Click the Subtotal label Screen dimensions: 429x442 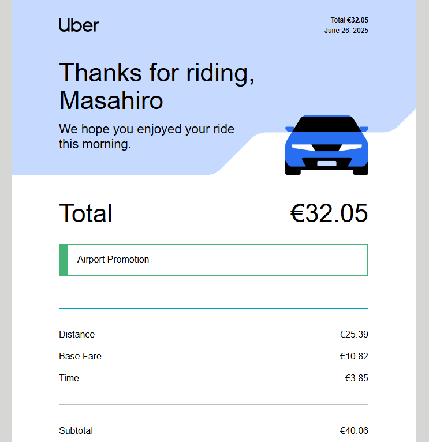[76, 430]
